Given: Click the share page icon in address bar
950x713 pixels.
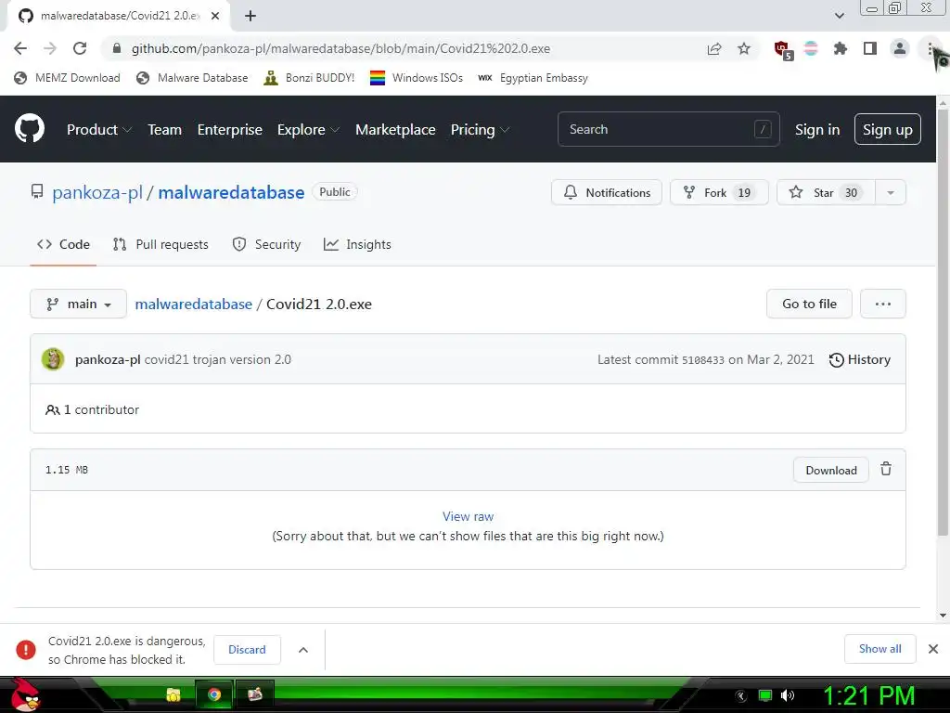Looking at the screenshot, I should pyautogui.click(x=714, y=48).
